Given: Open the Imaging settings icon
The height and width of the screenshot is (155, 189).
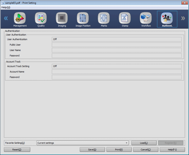Looking at the screenshot, I should [62, 18].
